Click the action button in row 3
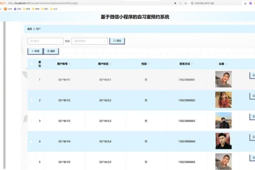The width and height of the screenshot is (255, 170). click(252, 116)
